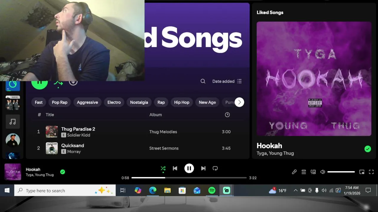Image resolution: width=378 pixels, height=212 pixels.
Task: Open the Hookah title link in Now Playing panel
Action: click(x=269, y=145)
